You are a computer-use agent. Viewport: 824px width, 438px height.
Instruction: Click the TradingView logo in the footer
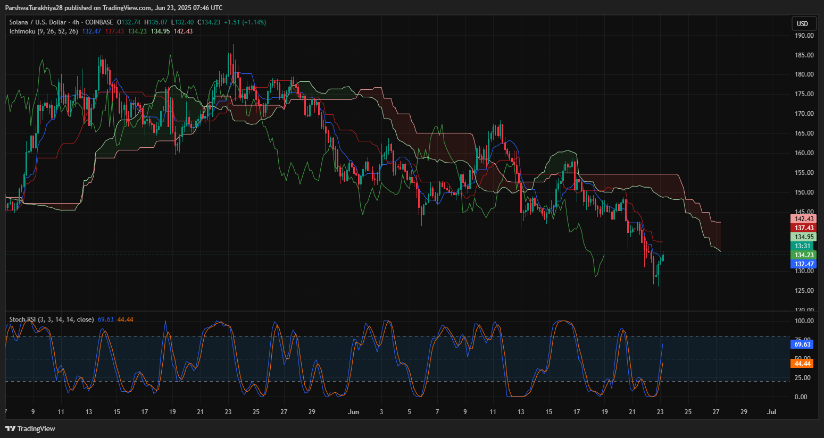click(30, 428)
